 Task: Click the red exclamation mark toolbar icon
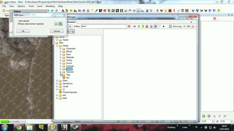(x=174, y=11)
